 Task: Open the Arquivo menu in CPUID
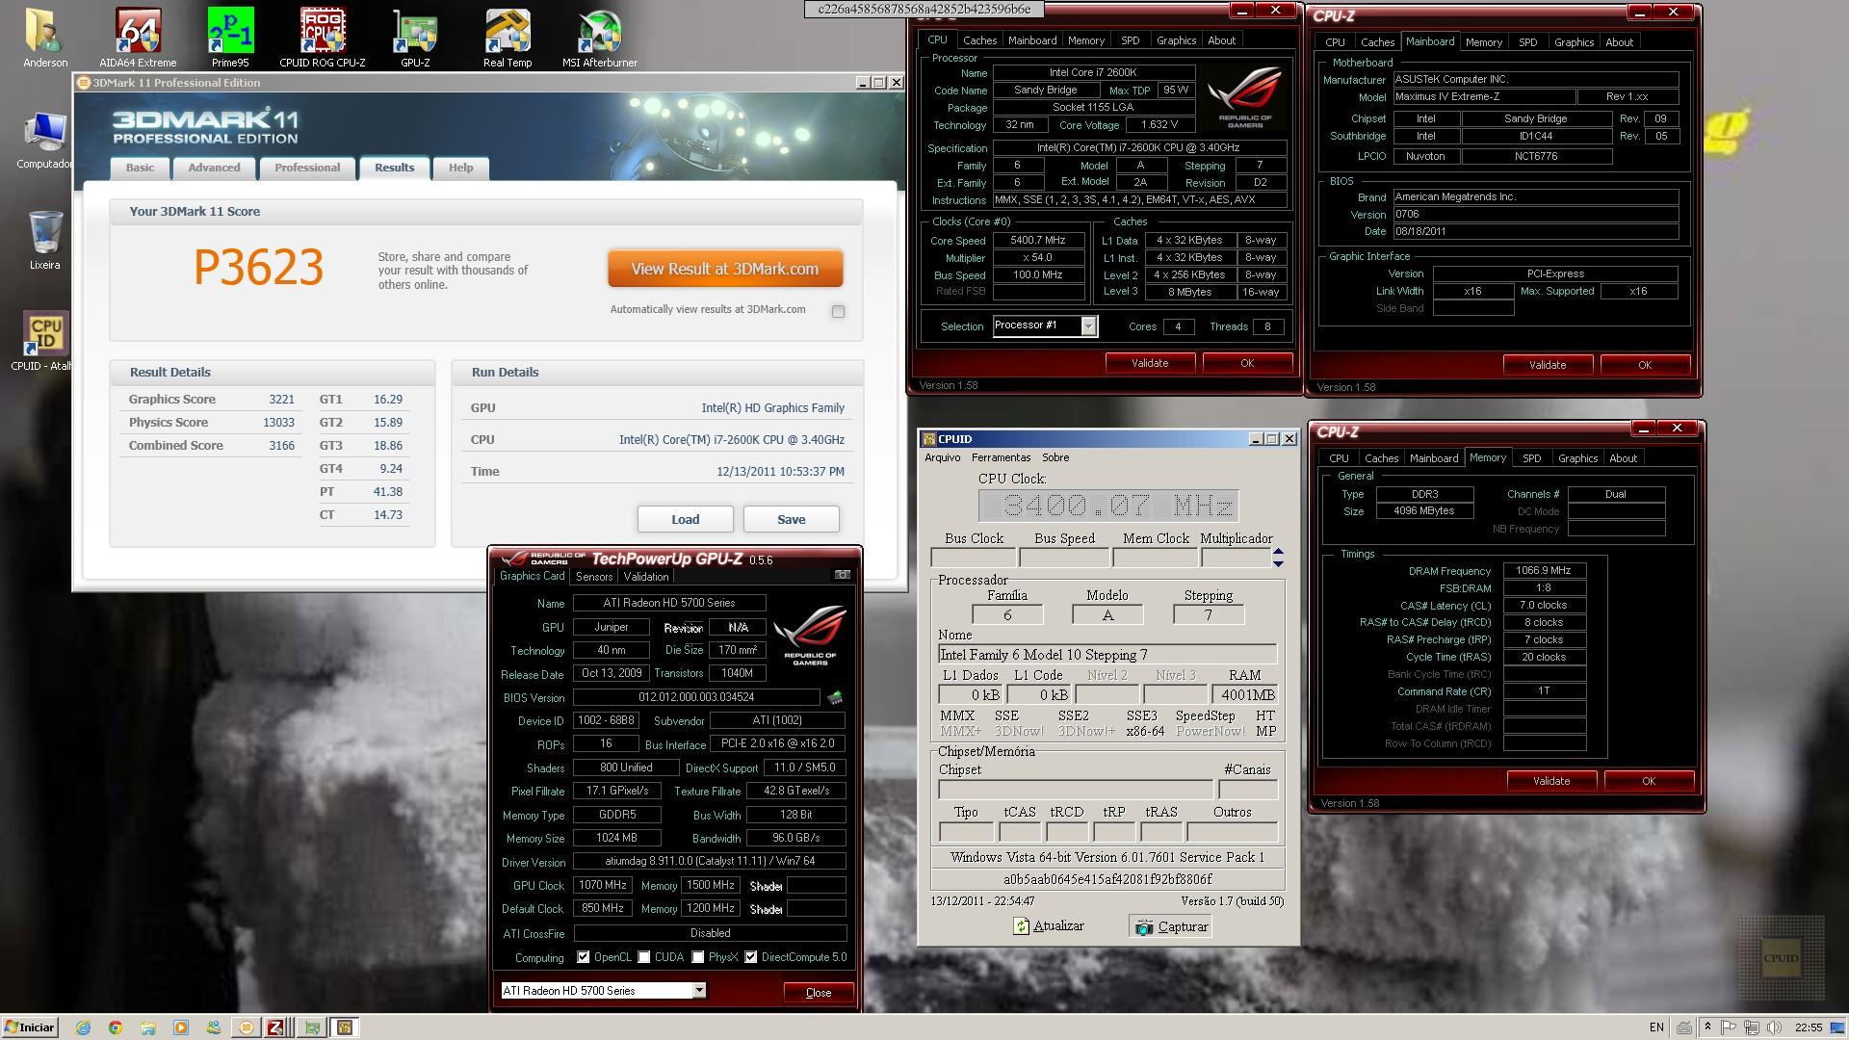click(x=942, y=457)
